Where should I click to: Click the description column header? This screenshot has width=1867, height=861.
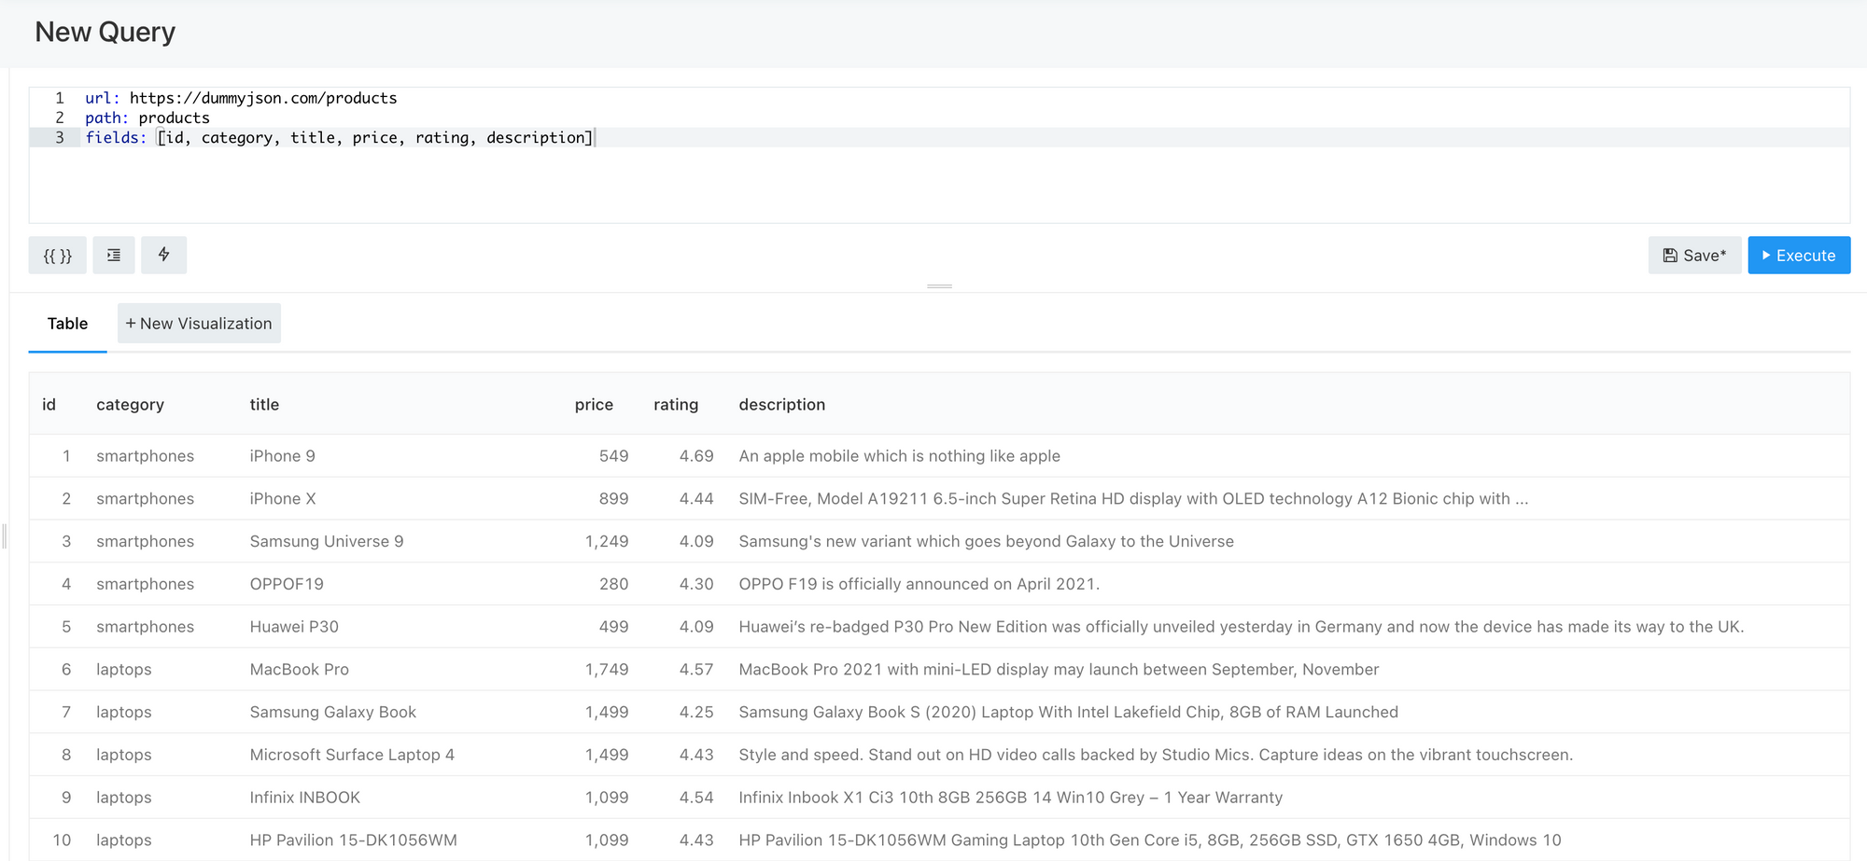(782, 404)
